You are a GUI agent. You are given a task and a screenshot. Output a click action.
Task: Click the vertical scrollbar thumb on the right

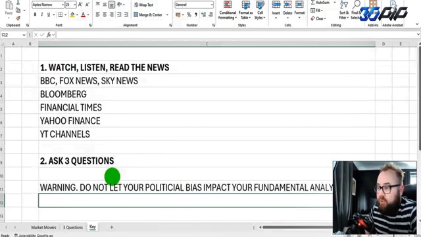[420, 98]
